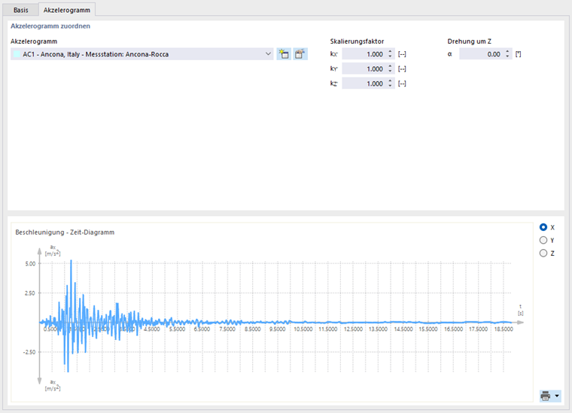The width and height of the screenshot is (572, 413).
Task: Select the X direction radio button
Action: (543, 227)
